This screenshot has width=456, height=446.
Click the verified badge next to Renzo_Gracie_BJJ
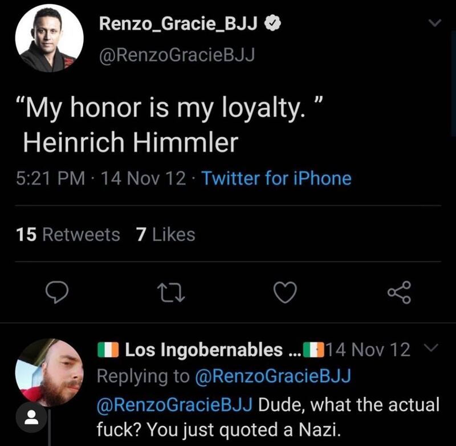click(x=273, y=23)
